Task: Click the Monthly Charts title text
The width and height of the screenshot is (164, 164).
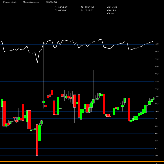Action: [10, 2]
